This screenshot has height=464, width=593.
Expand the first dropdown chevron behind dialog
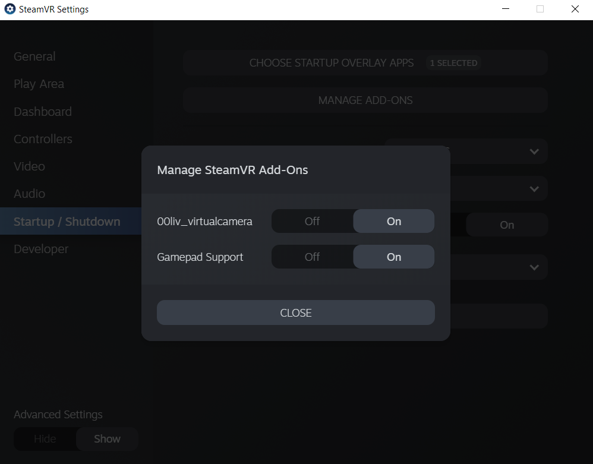(x=534, y=151)
